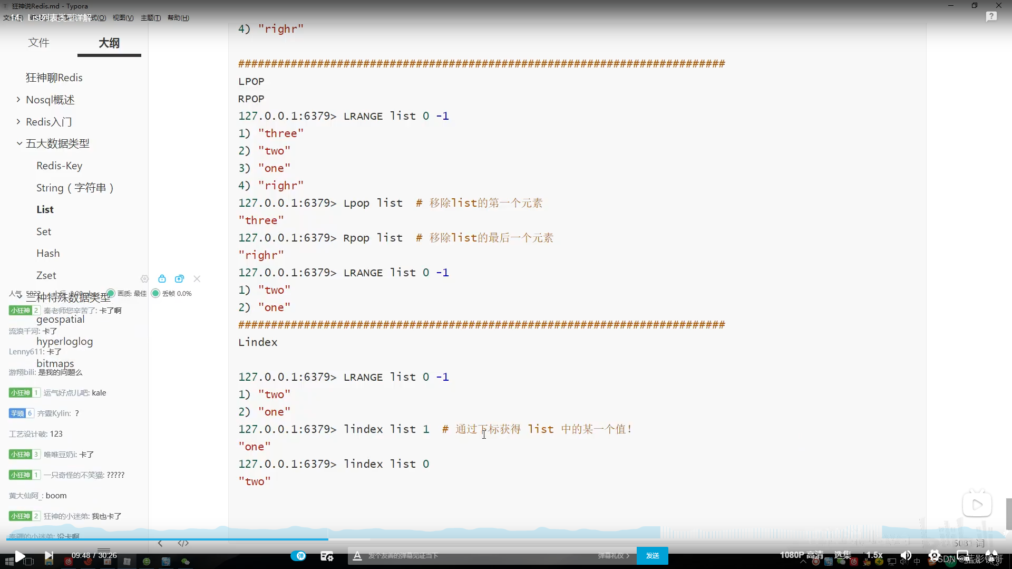Expand the Nosql概述 outline section

[18, 100]
